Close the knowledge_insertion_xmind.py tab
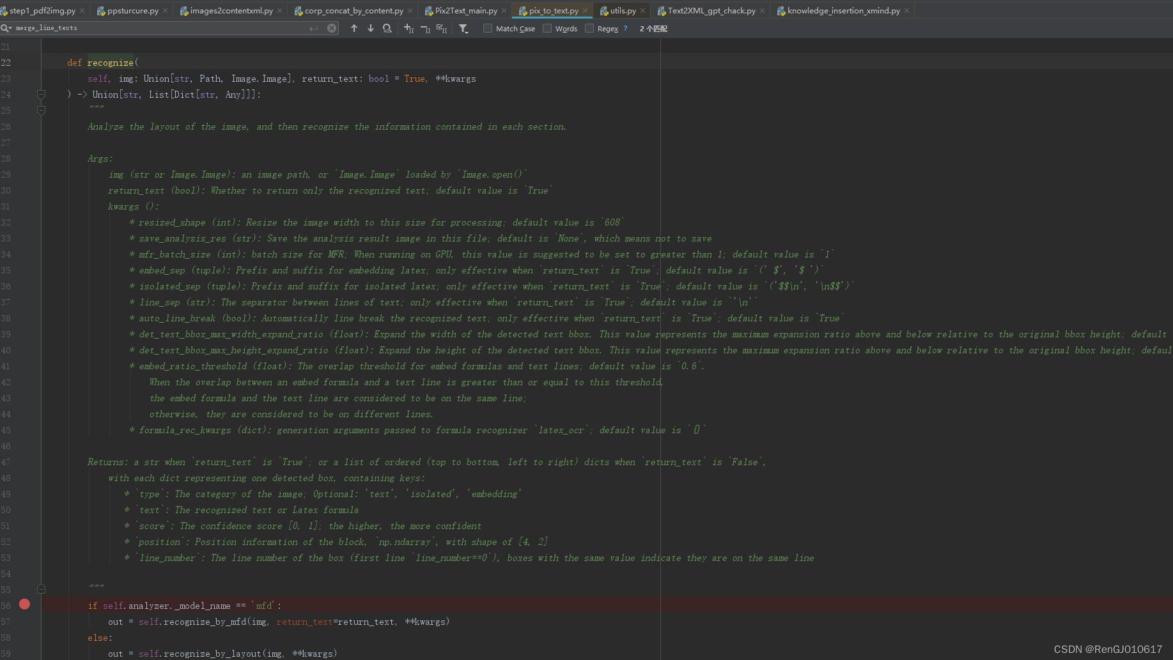This screenshot has height=660, width=1173. [907, 11]
